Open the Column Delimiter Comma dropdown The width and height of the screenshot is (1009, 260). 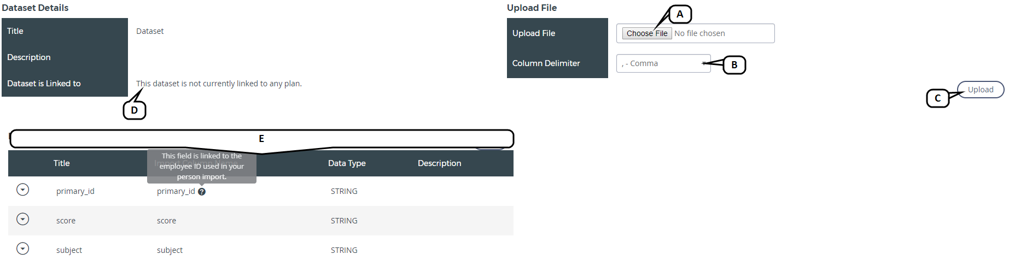(x=663, y=63)
